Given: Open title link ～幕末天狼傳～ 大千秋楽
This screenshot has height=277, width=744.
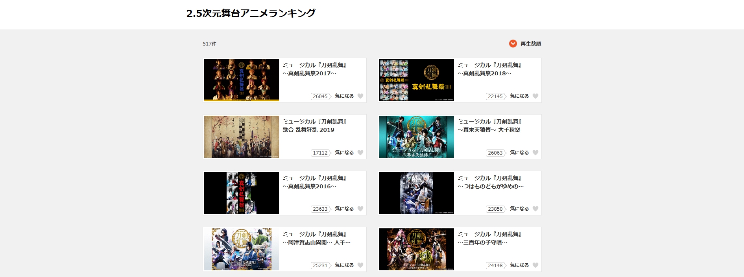Looking at the screenshot, I should point(489,130).
